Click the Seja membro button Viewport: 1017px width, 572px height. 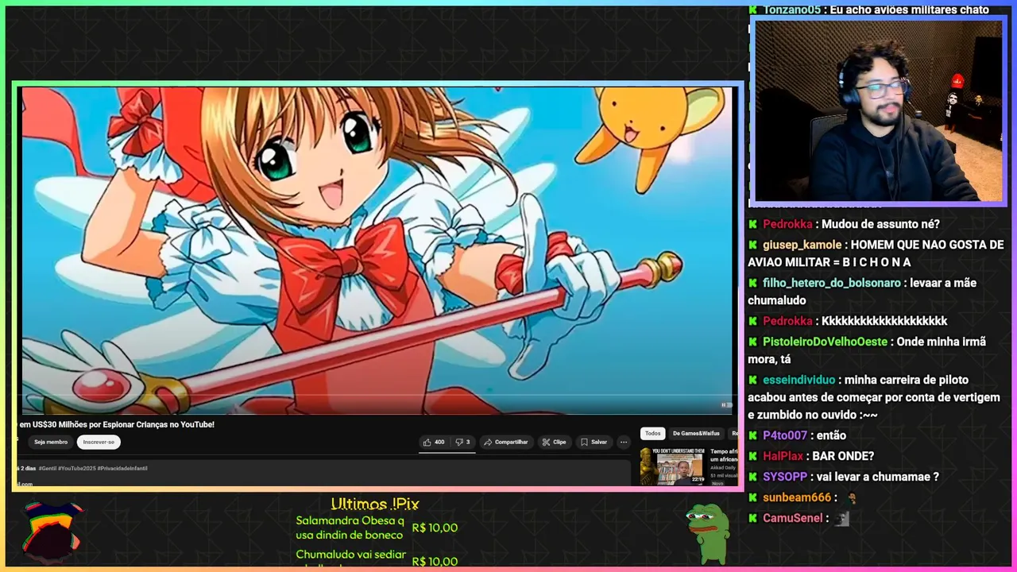[51, 442]
